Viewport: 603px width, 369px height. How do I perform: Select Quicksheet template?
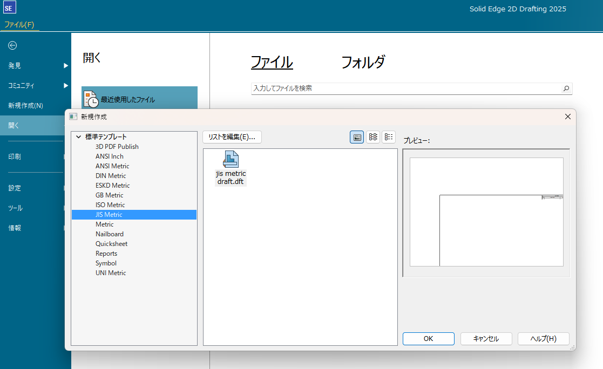coord(112,244)
